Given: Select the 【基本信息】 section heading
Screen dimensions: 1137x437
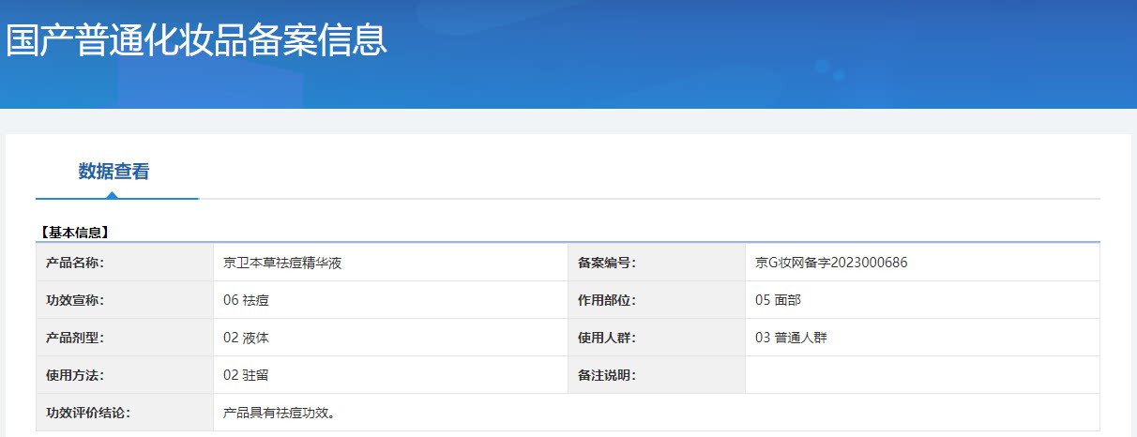Looking at the screenshot, I should click(x=74, y=232).
